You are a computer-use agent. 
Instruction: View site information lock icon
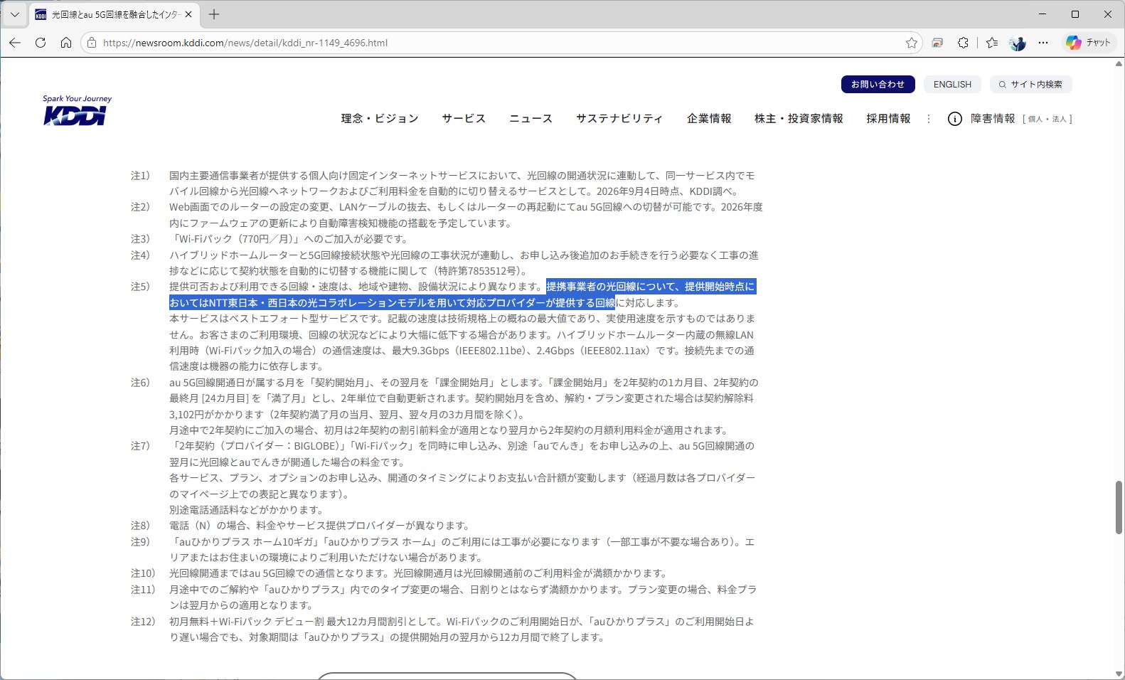coord(92,43)
